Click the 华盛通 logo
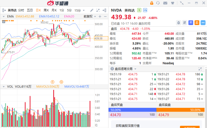Screen dimensions: 207x128 [58, 3]
